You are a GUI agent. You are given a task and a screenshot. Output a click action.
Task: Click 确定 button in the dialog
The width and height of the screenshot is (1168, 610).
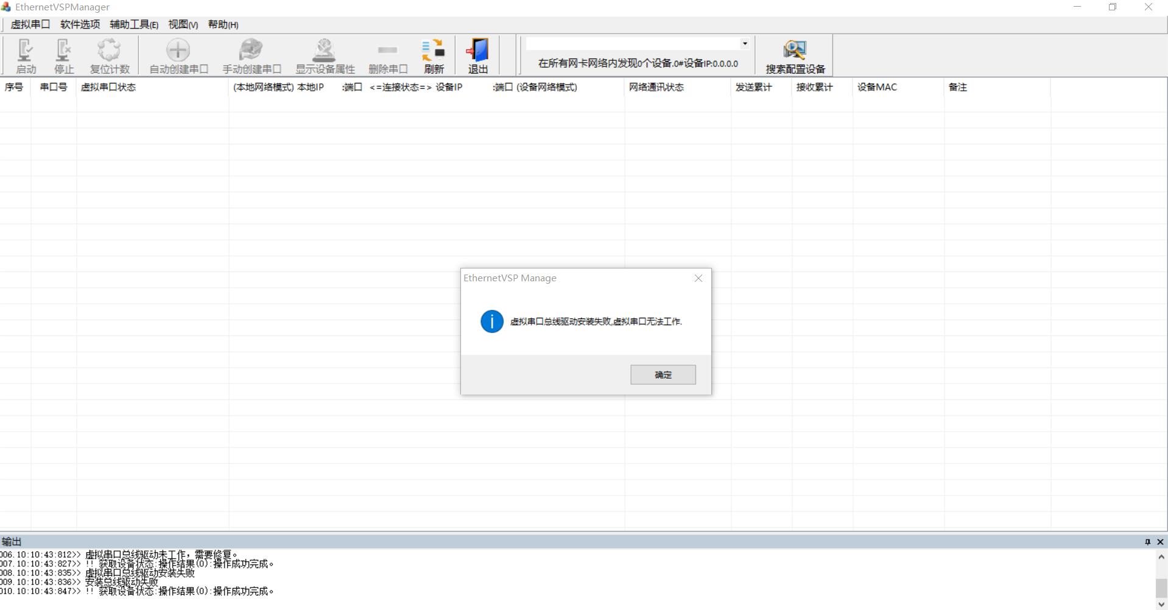(x=663, y=375)
